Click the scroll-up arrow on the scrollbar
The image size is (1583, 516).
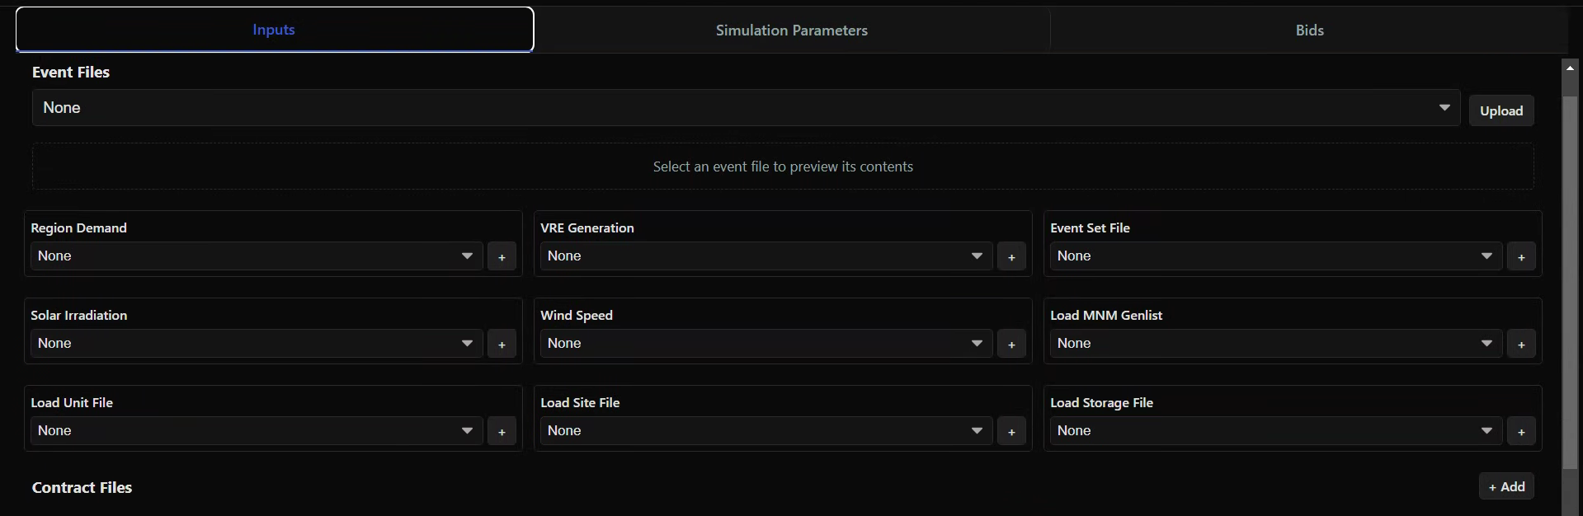pyautogui.click(x=1570, y=68)
